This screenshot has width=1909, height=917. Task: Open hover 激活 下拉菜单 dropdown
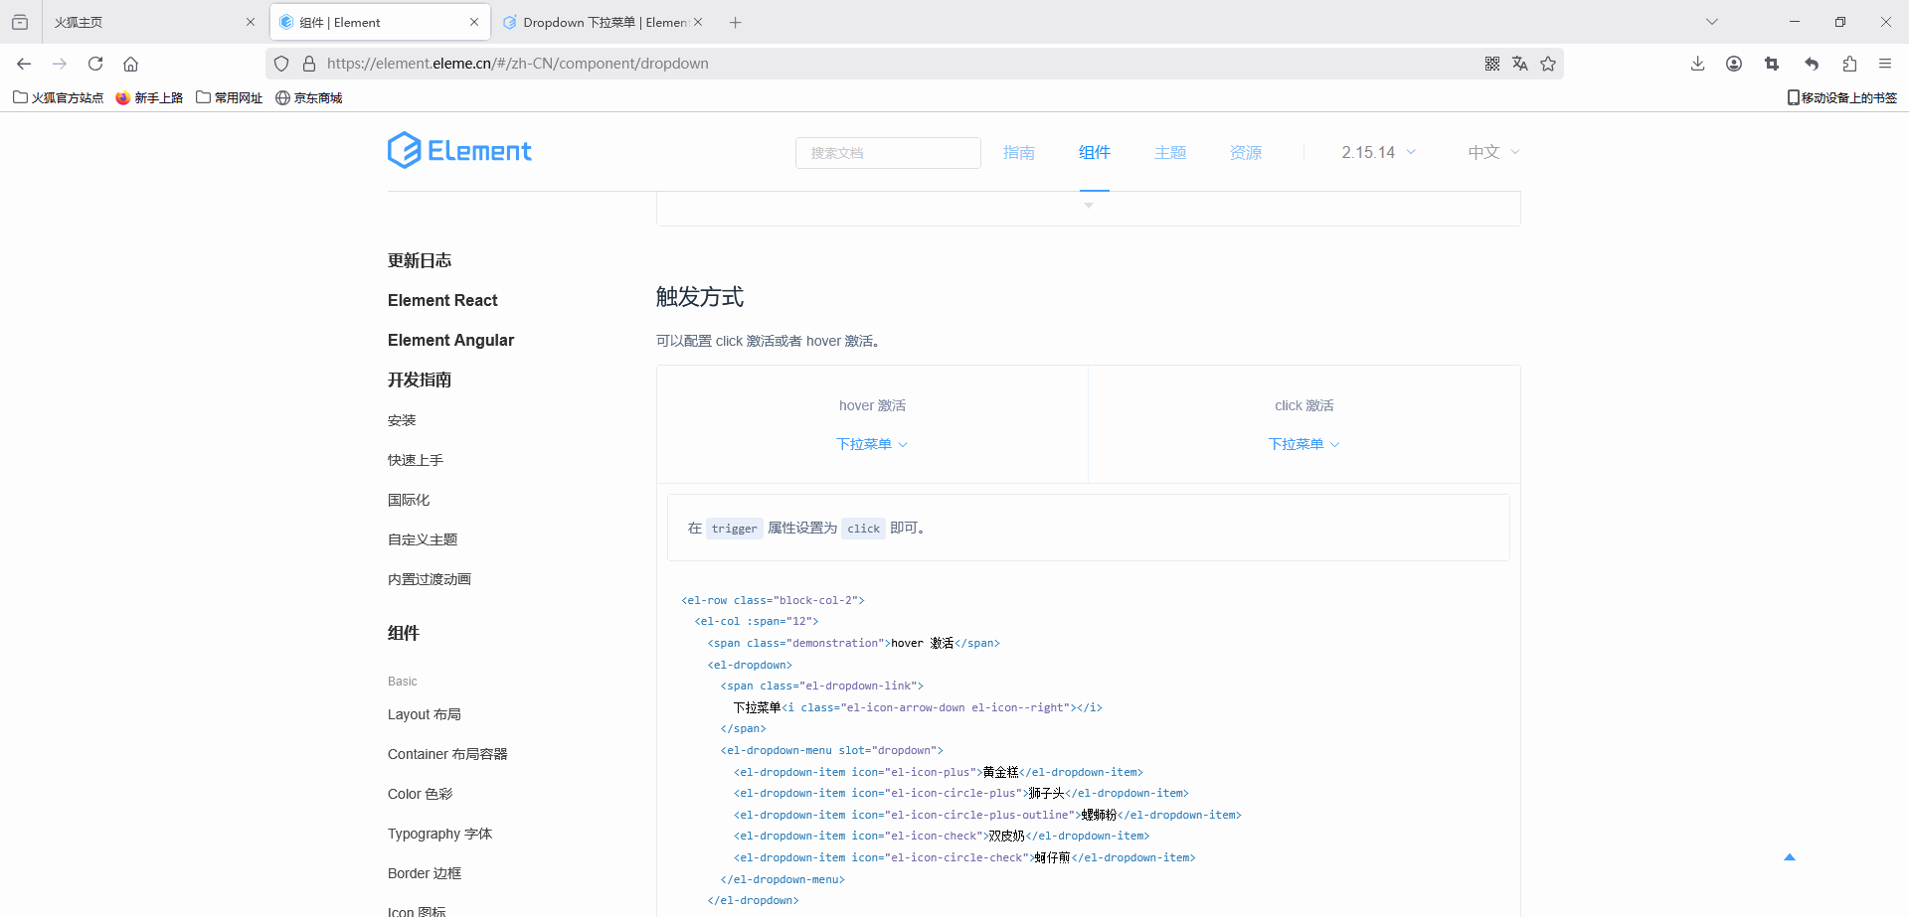(x=872, y=444)
